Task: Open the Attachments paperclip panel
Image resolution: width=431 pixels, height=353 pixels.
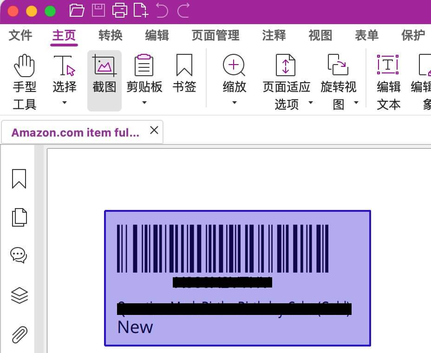Action: click(20, 334)
